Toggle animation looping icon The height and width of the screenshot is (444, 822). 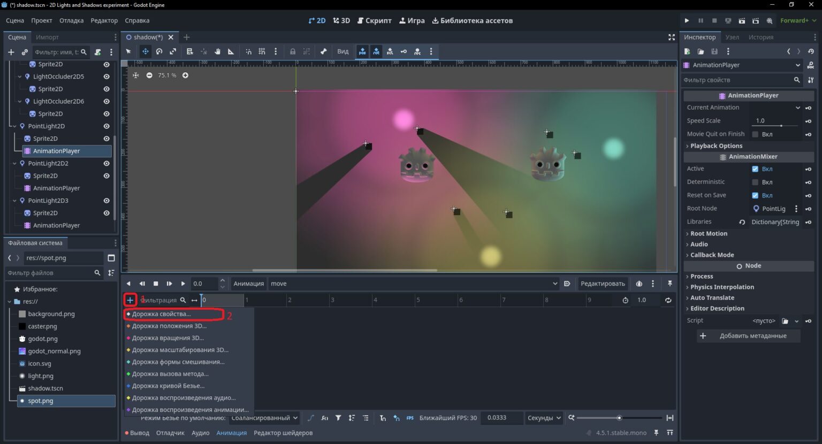point(668,300)
